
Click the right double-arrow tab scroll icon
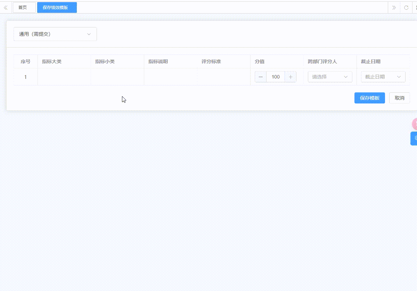pos(394,7)
